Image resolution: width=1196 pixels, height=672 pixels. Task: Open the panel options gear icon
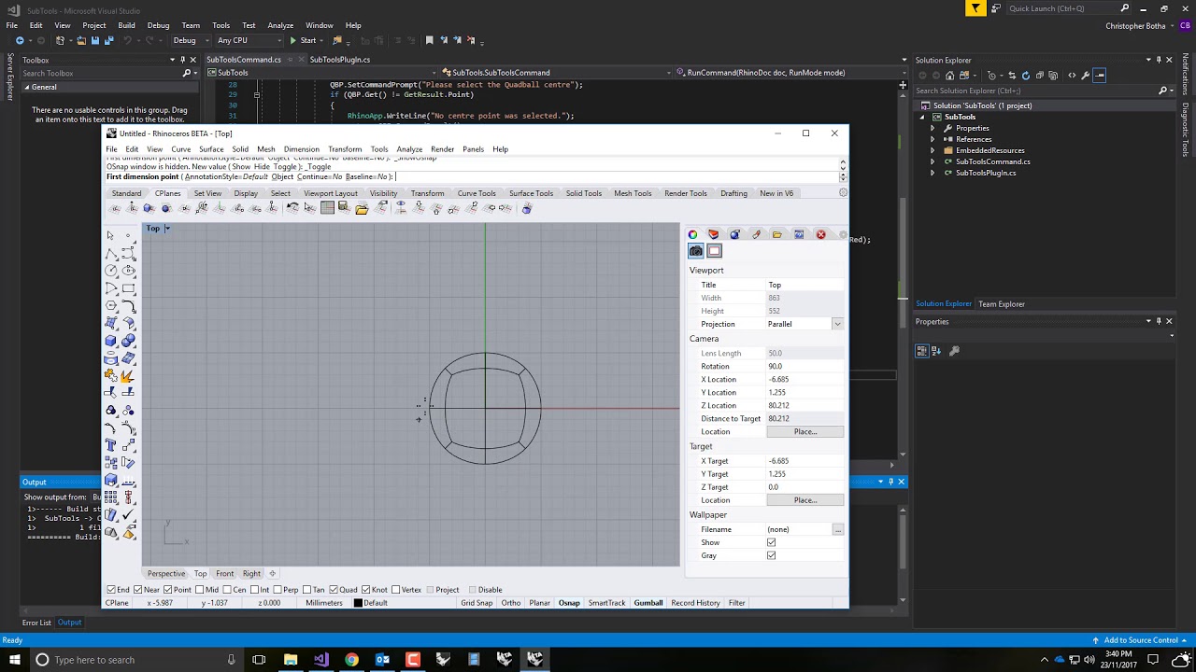coord(843,234)
